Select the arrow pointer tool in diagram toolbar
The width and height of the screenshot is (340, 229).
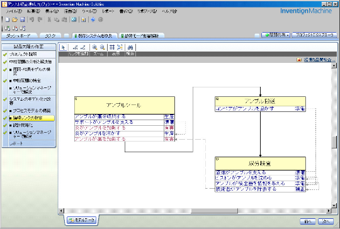click(x=64, y=47)
